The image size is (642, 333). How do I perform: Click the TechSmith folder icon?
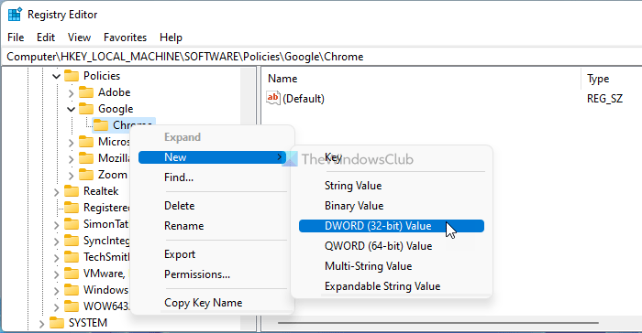pyautogui.click(x=72, y=256)
